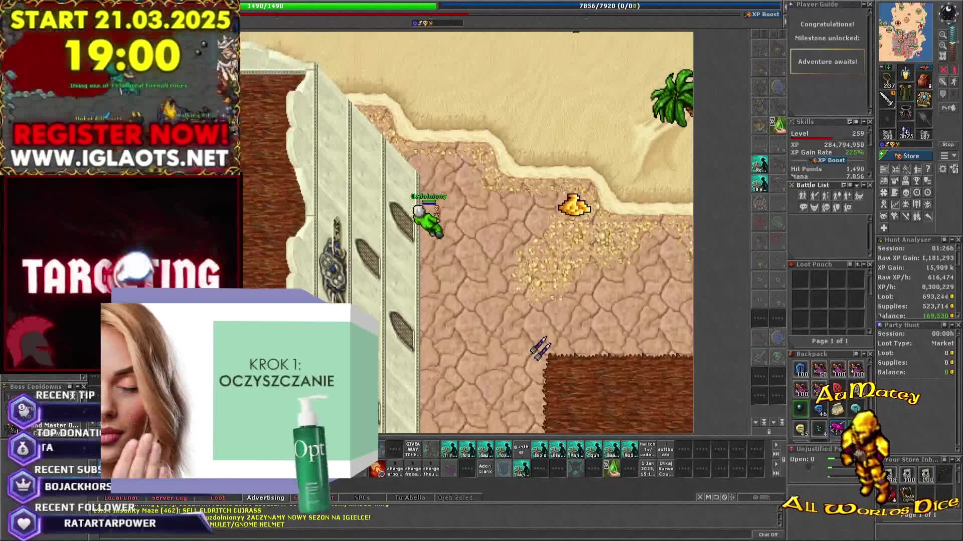Screen dimensions: 963x541
Task: Minimize the Skills panel
Action: 863,122
